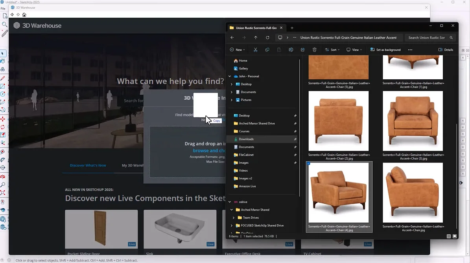Viewport: 470px width, 263px height.
Task: Pick the Line pencil tool
Action: (3, 78)
